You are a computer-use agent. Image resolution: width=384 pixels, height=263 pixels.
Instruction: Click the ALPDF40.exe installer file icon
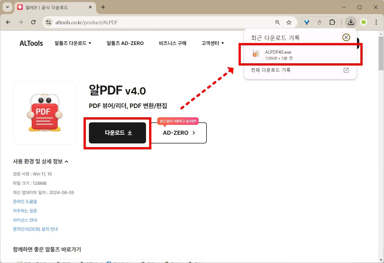tap(255, 54)
